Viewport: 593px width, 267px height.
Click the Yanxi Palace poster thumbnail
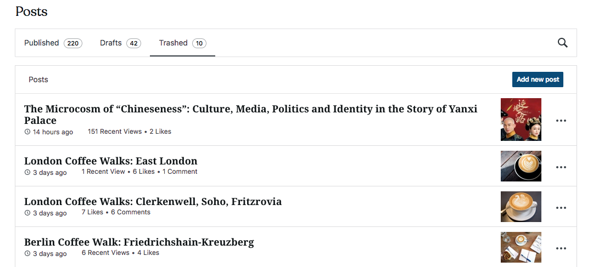click(x=521, y=120)
